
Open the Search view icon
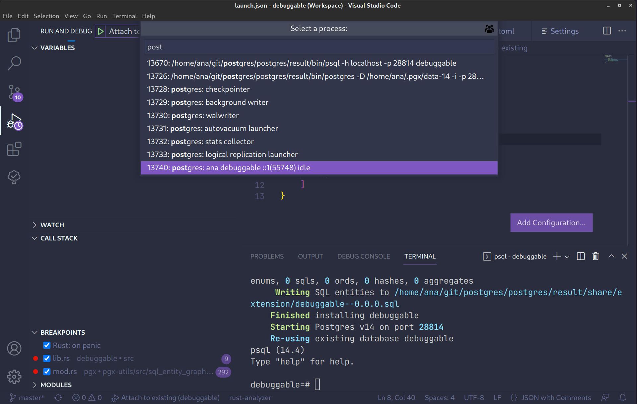[x=14, y=63]
